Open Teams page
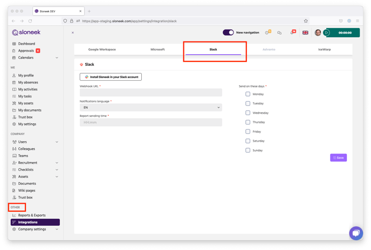This screenshot has height=250, width=371. coord(23,156)
